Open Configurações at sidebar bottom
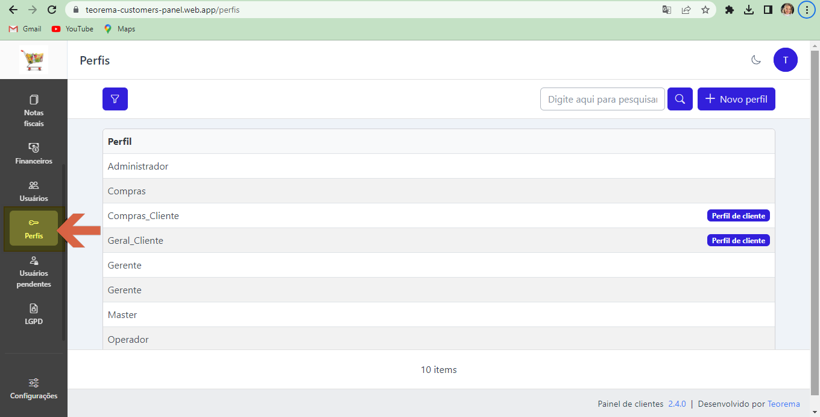This screenshot has width=820, height=417. pyautogui.click(x=34, y=389)
